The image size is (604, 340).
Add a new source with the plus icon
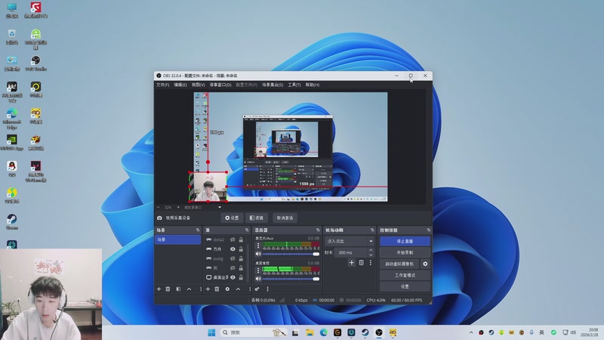click(x=208, y=289)
